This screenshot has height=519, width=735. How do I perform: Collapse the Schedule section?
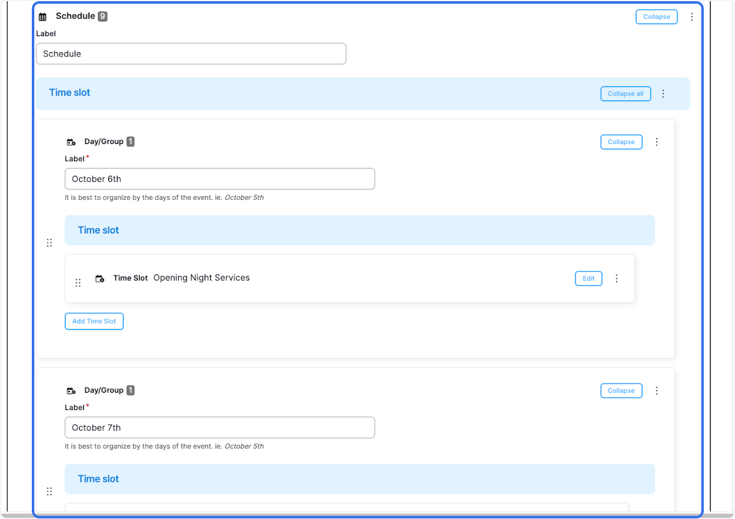point(656,17)
